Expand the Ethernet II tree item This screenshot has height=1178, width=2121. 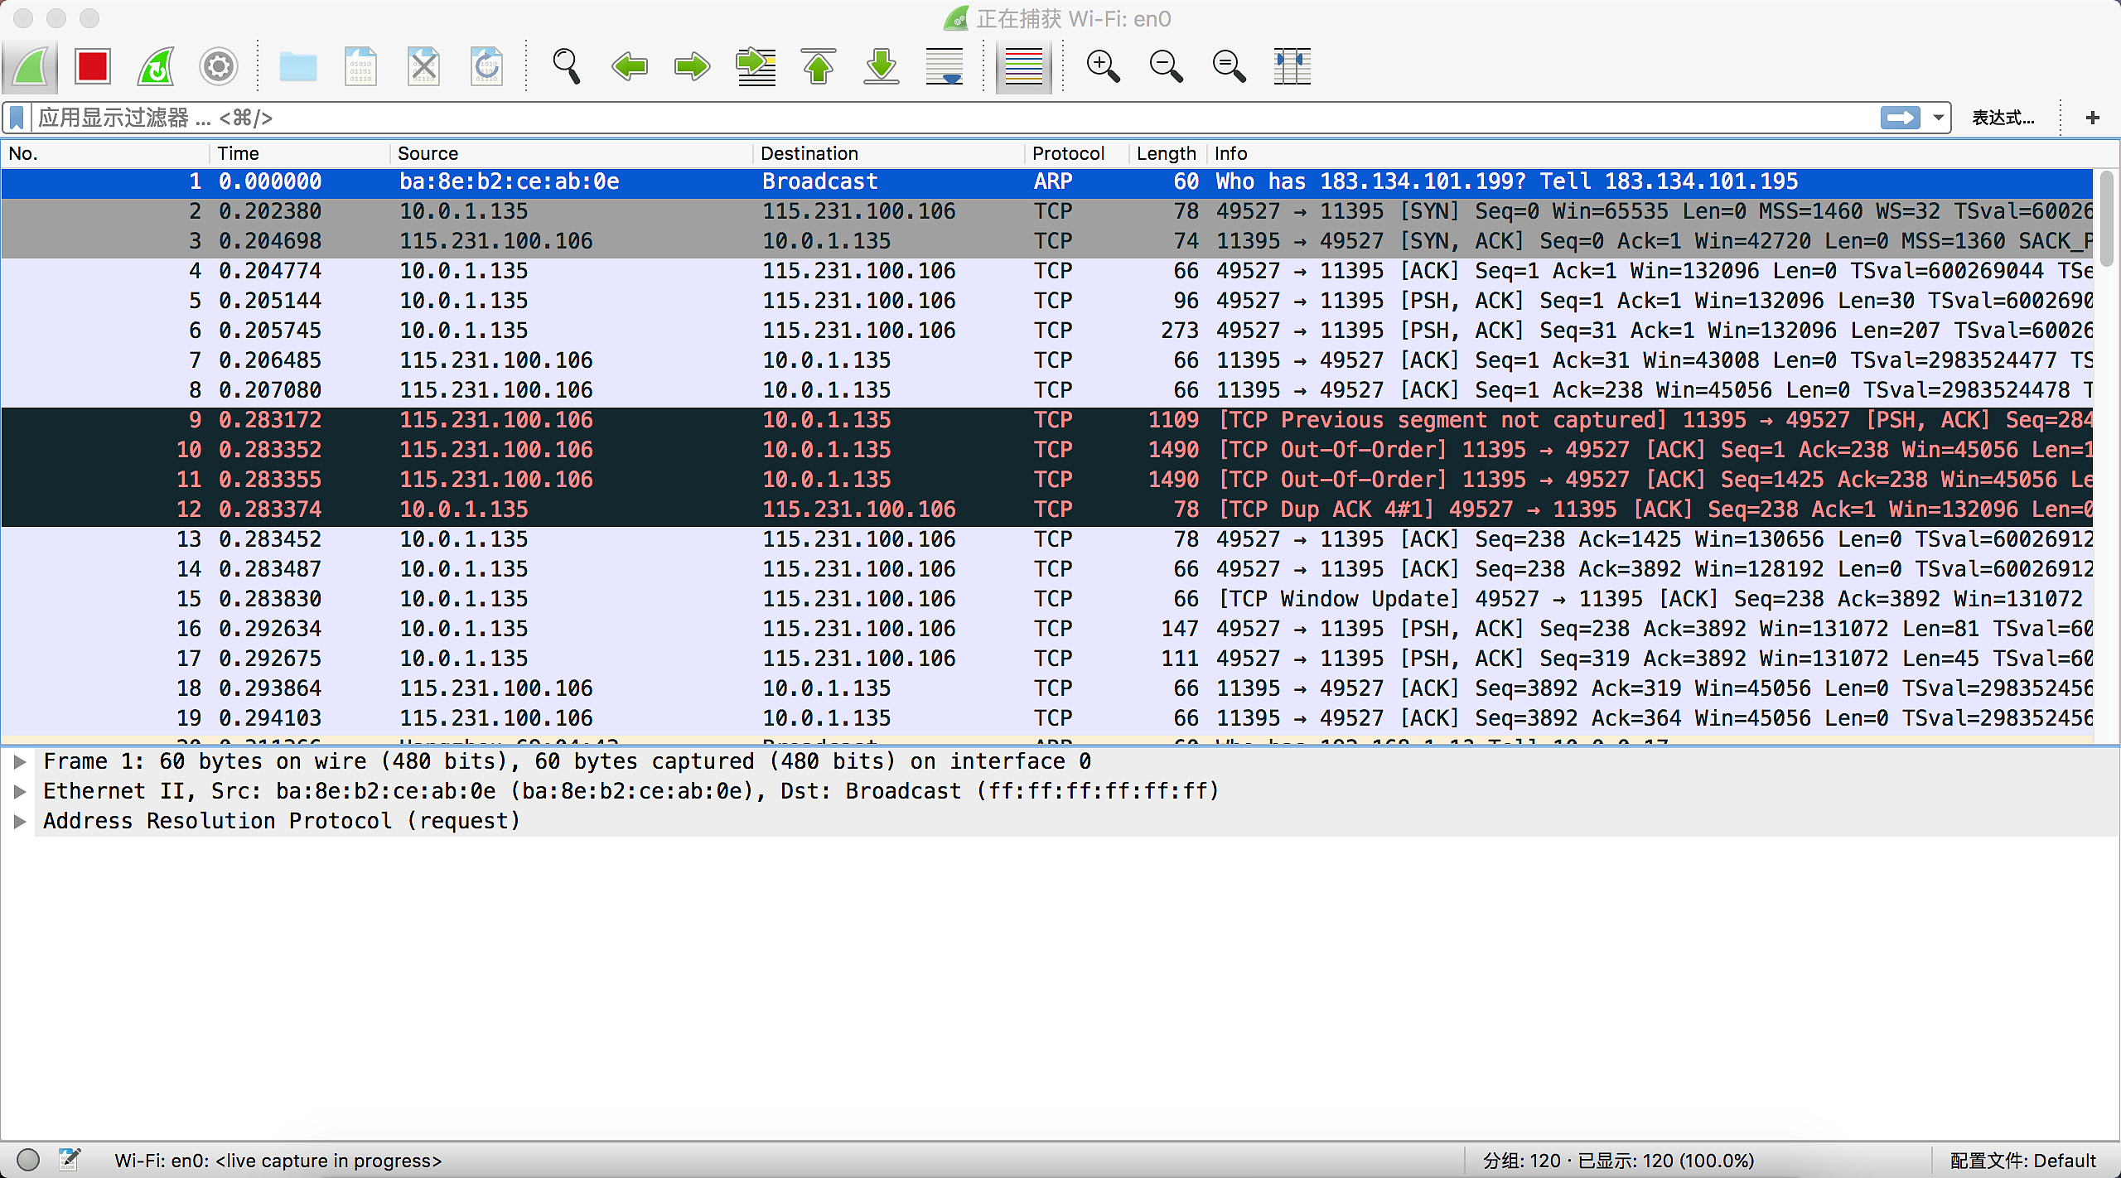[21, 791]
